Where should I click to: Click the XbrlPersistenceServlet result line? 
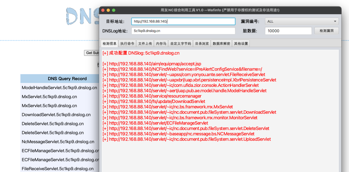[x=189, y=80]
